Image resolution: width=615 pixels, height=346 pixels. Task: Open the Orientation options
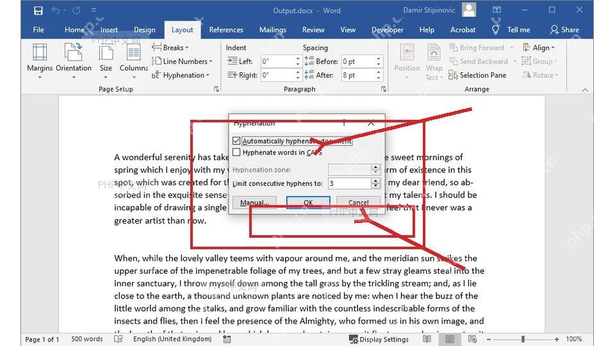[x=73, y=62]
